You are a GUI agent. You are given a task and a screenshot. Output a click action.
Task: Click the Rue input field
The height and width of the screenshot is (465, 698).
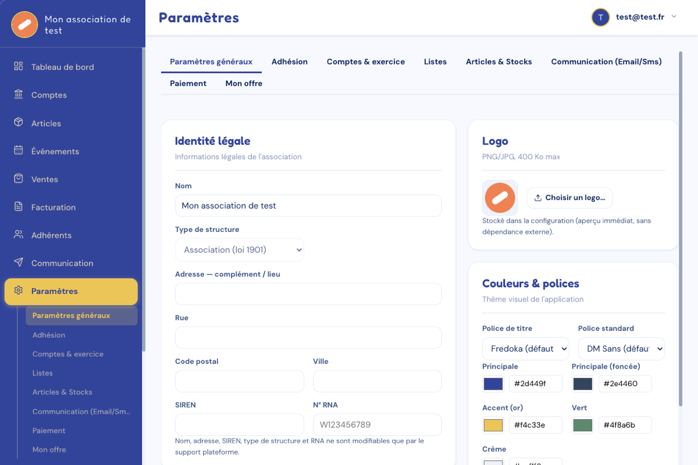coord(308,338)
